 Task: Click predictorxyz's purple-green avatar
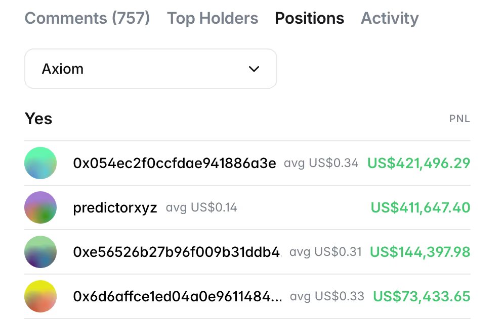(40, 207)
